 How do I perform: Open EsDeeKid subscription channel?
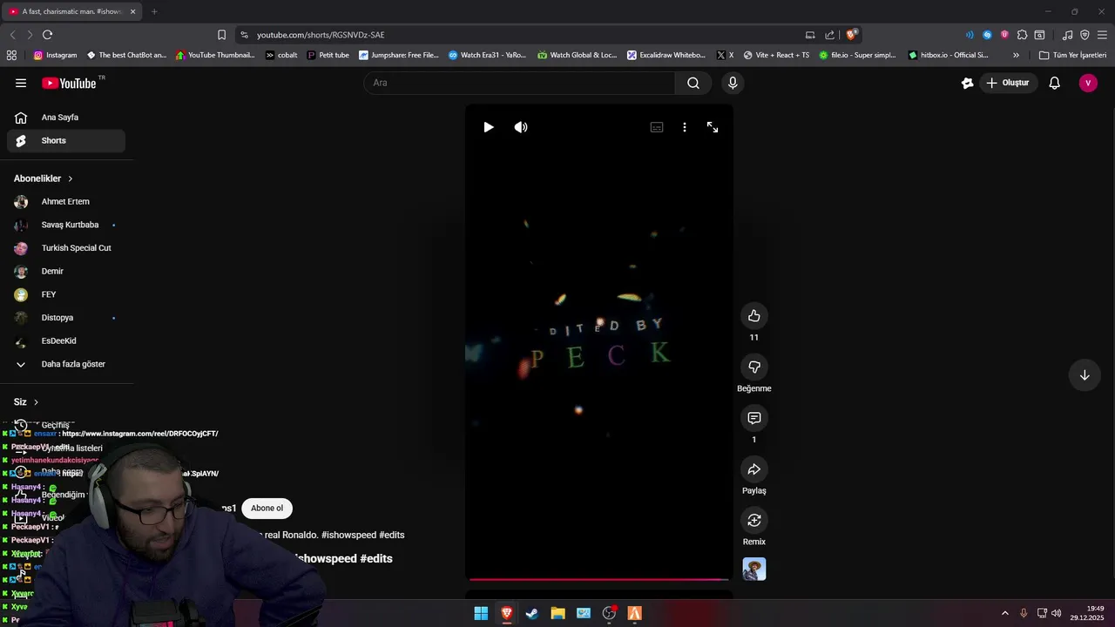click(x=66, y=340)
